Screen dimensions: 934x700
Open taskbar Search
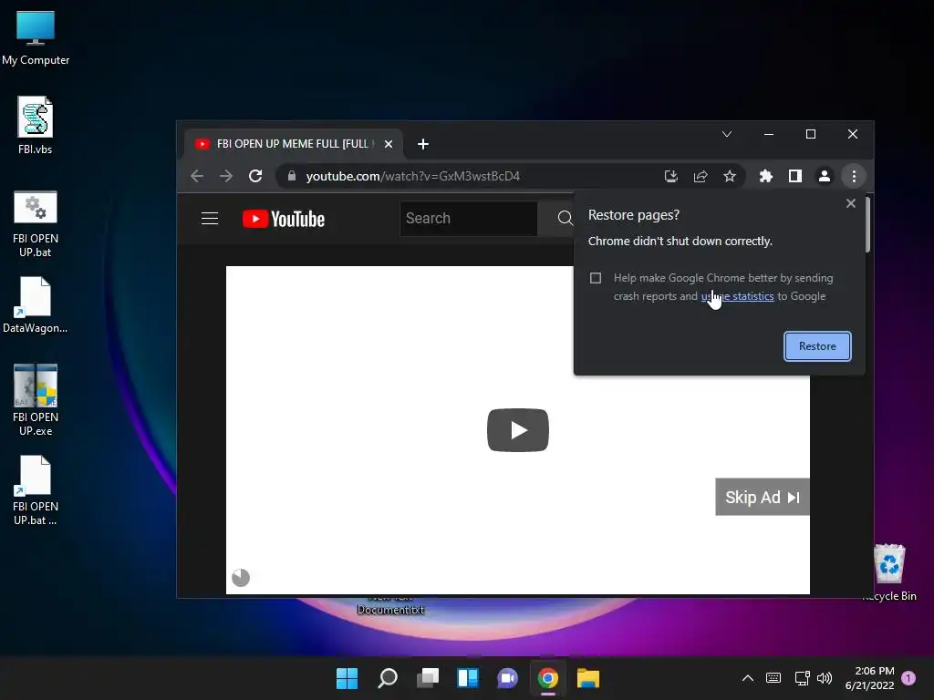[x=388, y=678]
